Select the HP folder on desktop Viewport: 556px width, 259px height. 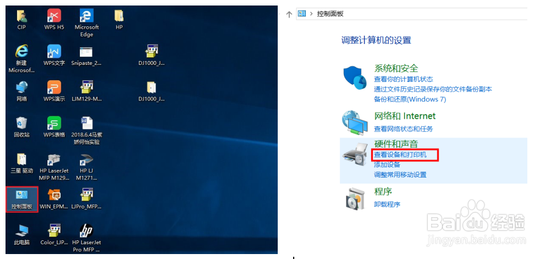point(119,19)
